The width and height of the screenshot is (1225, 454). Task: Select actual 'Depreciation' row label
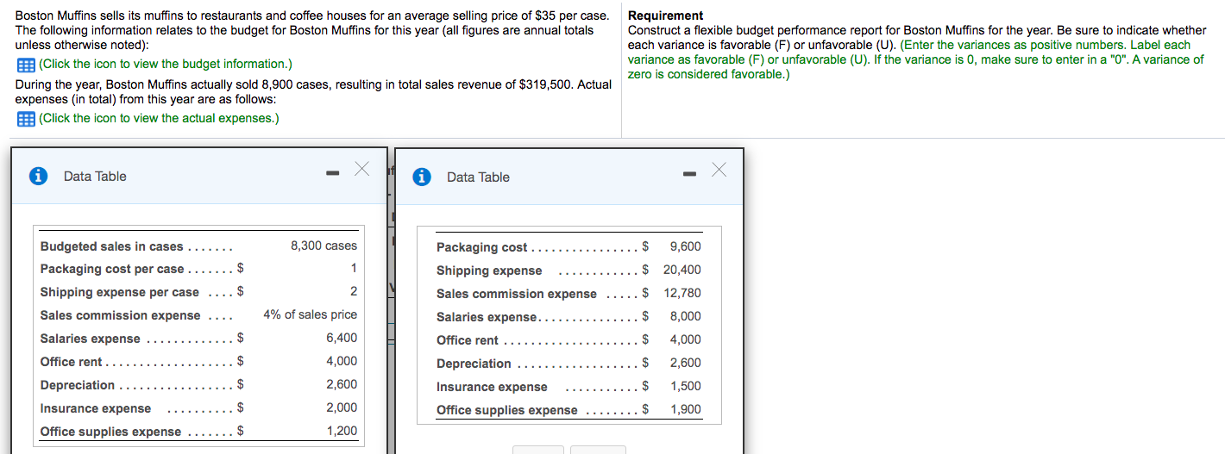[474, 364]
